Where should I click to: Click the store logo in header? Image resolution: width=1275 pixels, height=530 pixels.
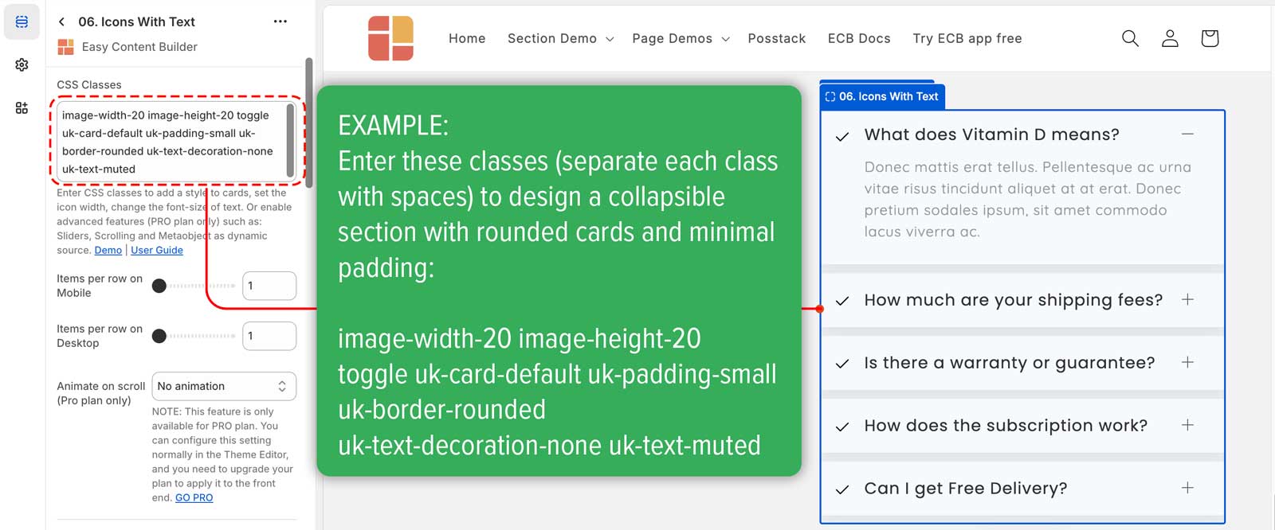390,38
